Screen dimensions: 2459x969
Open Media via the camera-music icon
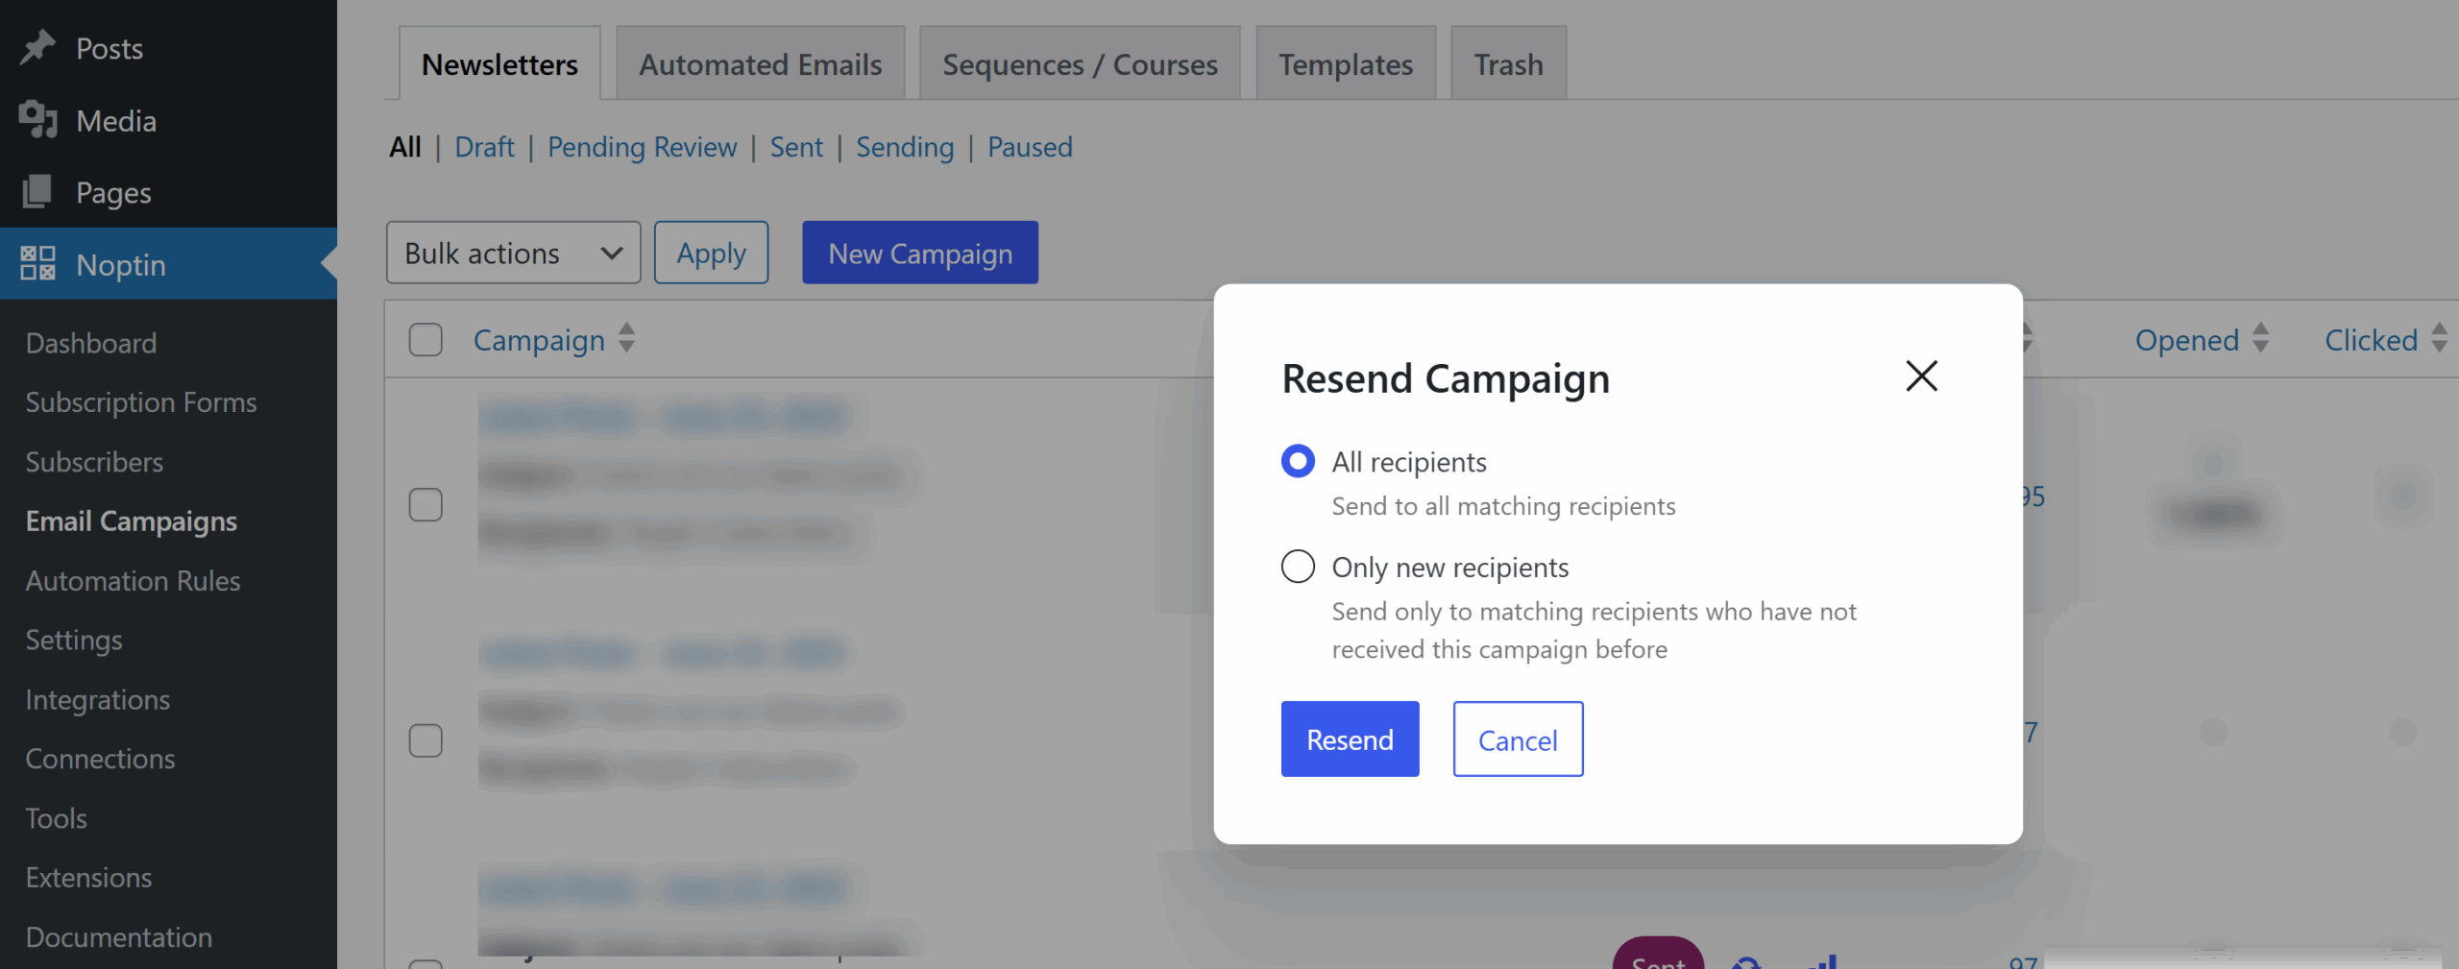click(x=37, y=120)
